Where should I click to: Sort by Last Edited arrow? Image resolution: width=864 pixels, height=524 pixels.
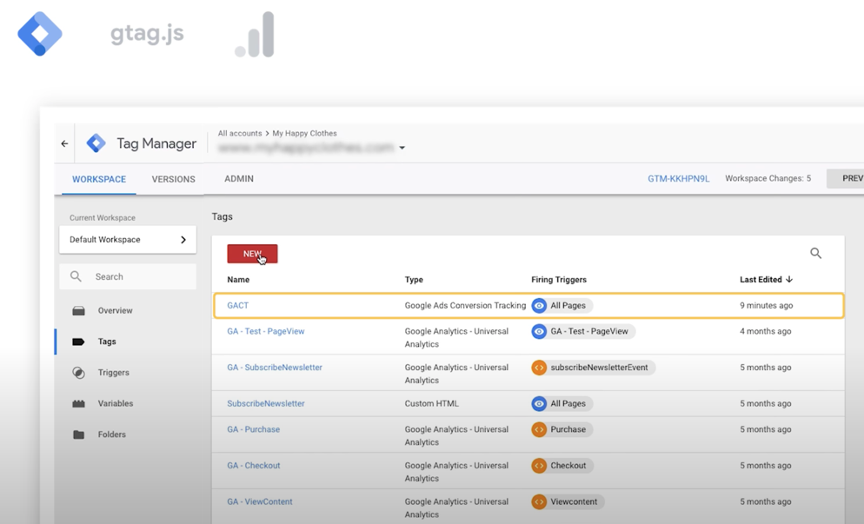[x=789, y=279]
